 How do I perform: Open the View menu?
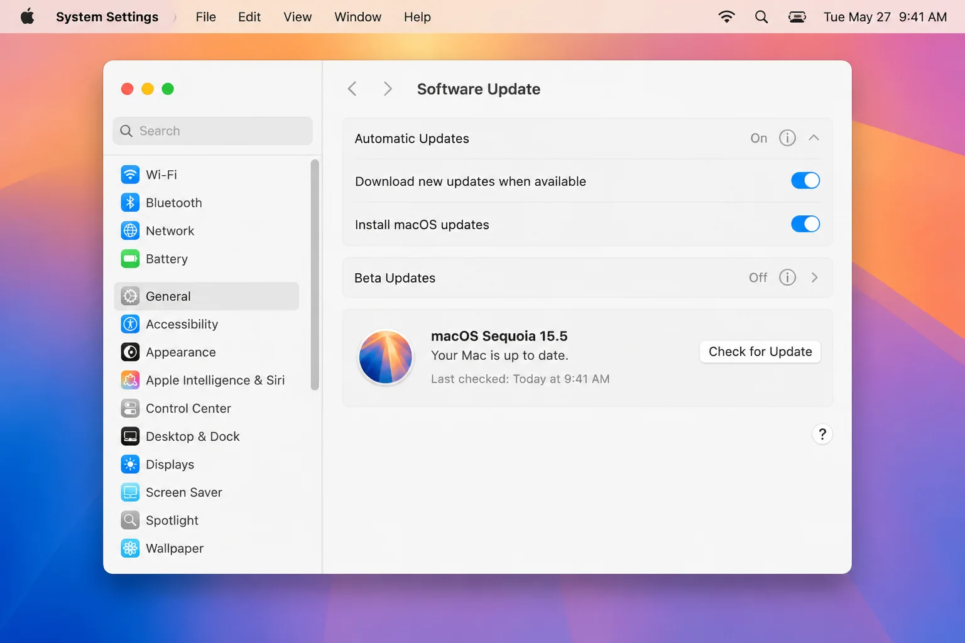(298, 17)
